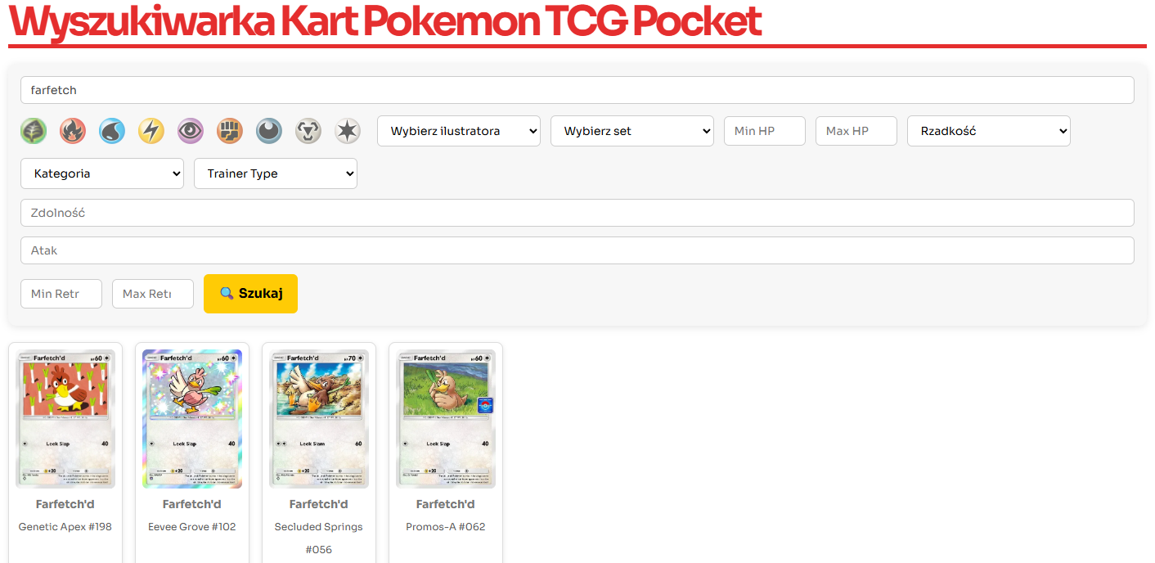Toggle the Colorless type energy filter
The width and height of the screenshot is (1155, 563).
348,131
